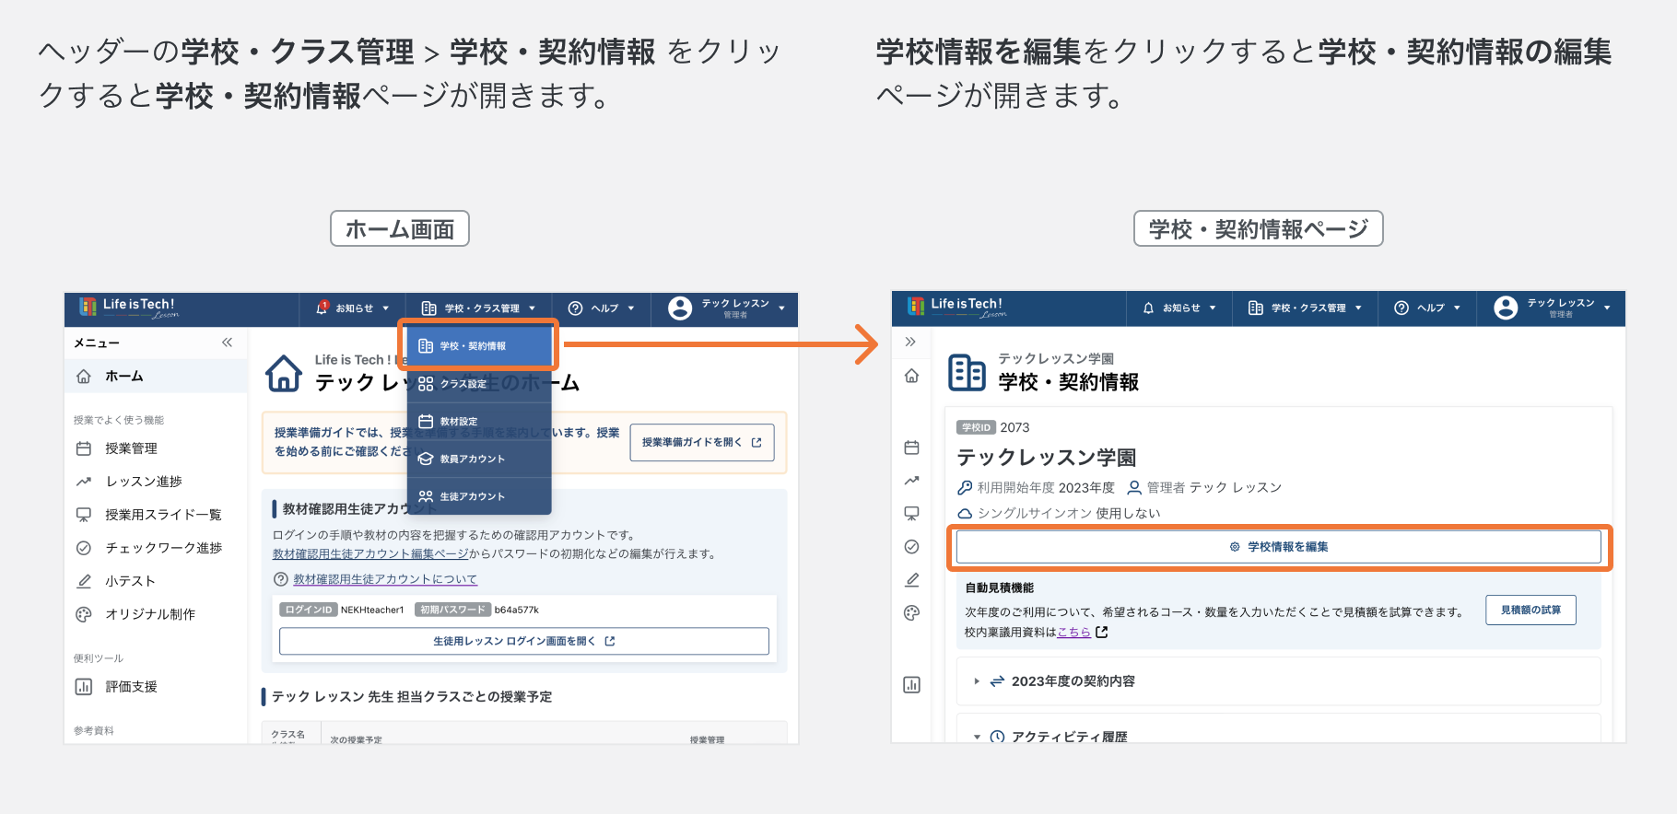Click the palette icon in collapsed sidebar
This screenshot has height=814, width=1677.
[x=911, y=613]
